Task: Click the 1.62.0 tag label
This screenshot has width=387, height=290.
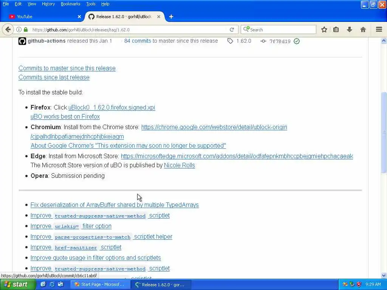Action: pyautogui.click(x=244, y=41)
